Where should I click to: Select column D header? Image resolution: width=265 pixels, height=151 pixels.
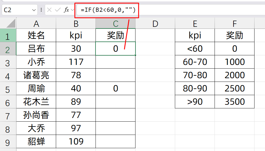pyautogui.click(x=155, y=23)
